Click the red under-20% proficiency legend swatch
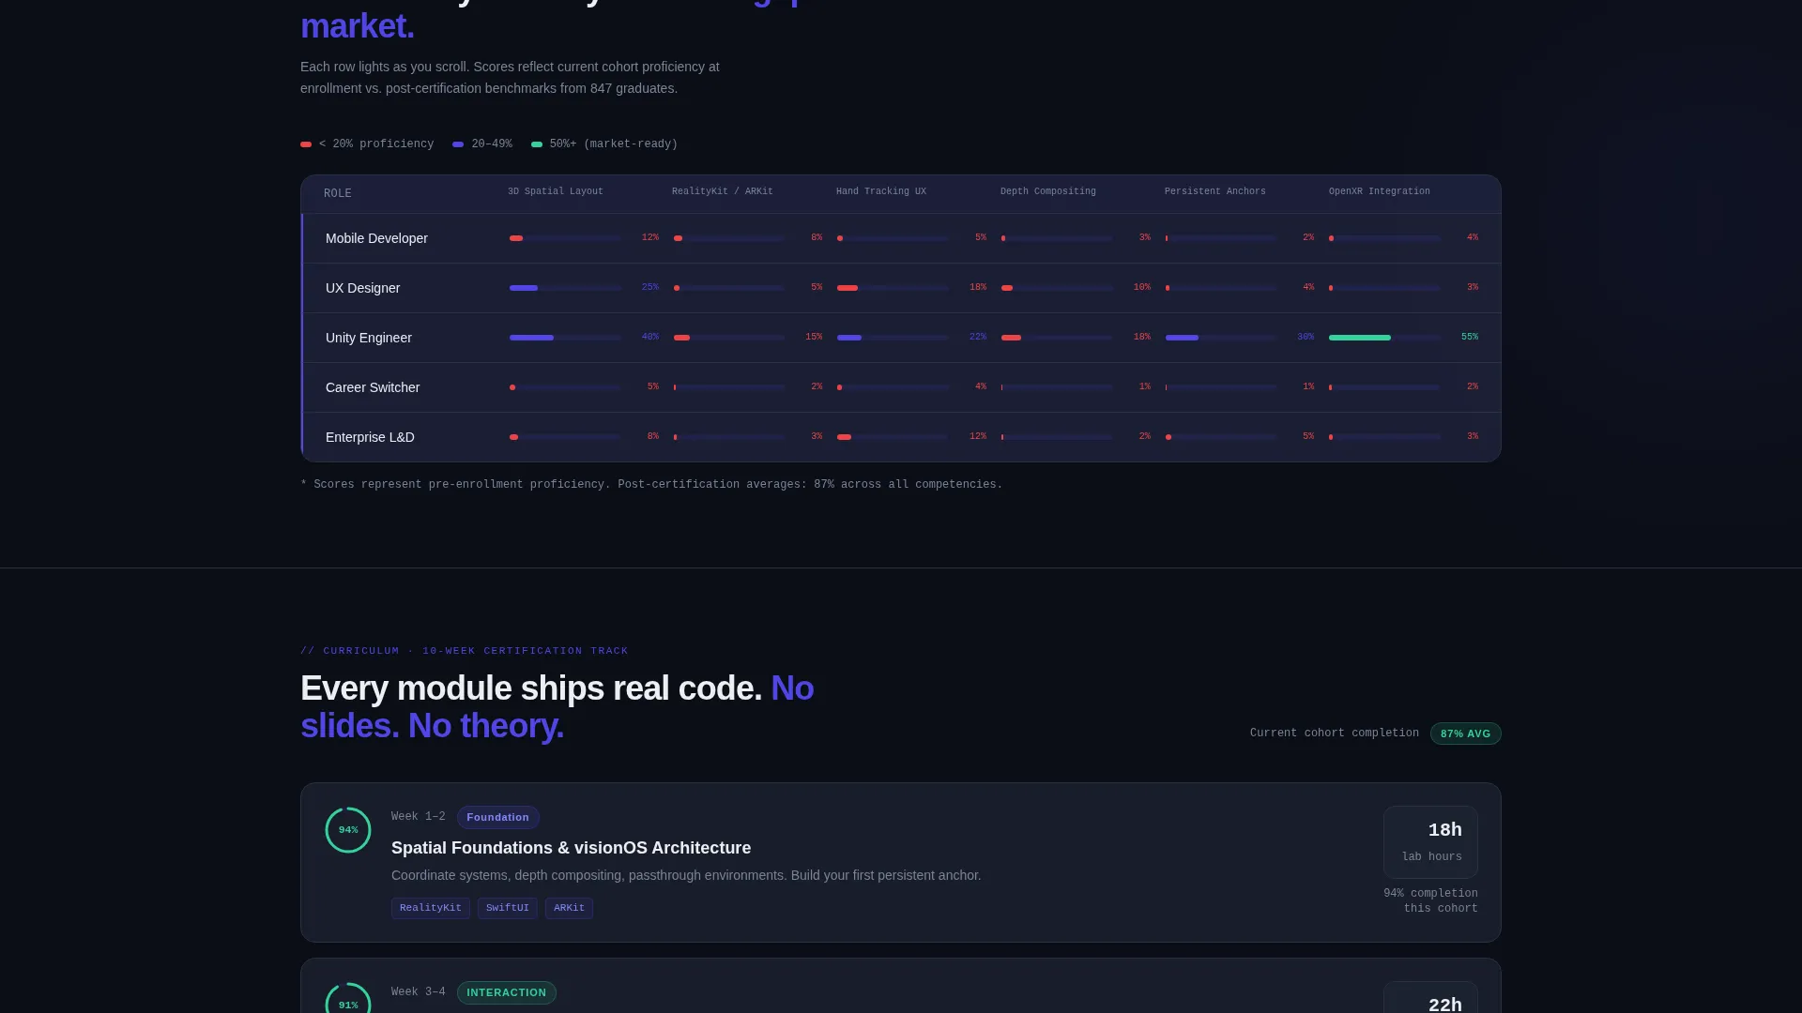The width and height of the screenshot is (1802, 1013). (306, 144)
